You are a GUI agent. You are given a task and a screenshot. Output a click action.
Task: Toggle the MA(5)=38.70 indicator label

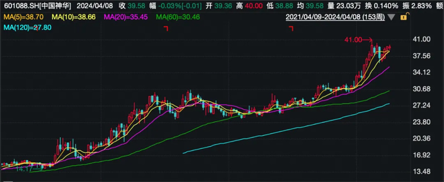[24, 17]
